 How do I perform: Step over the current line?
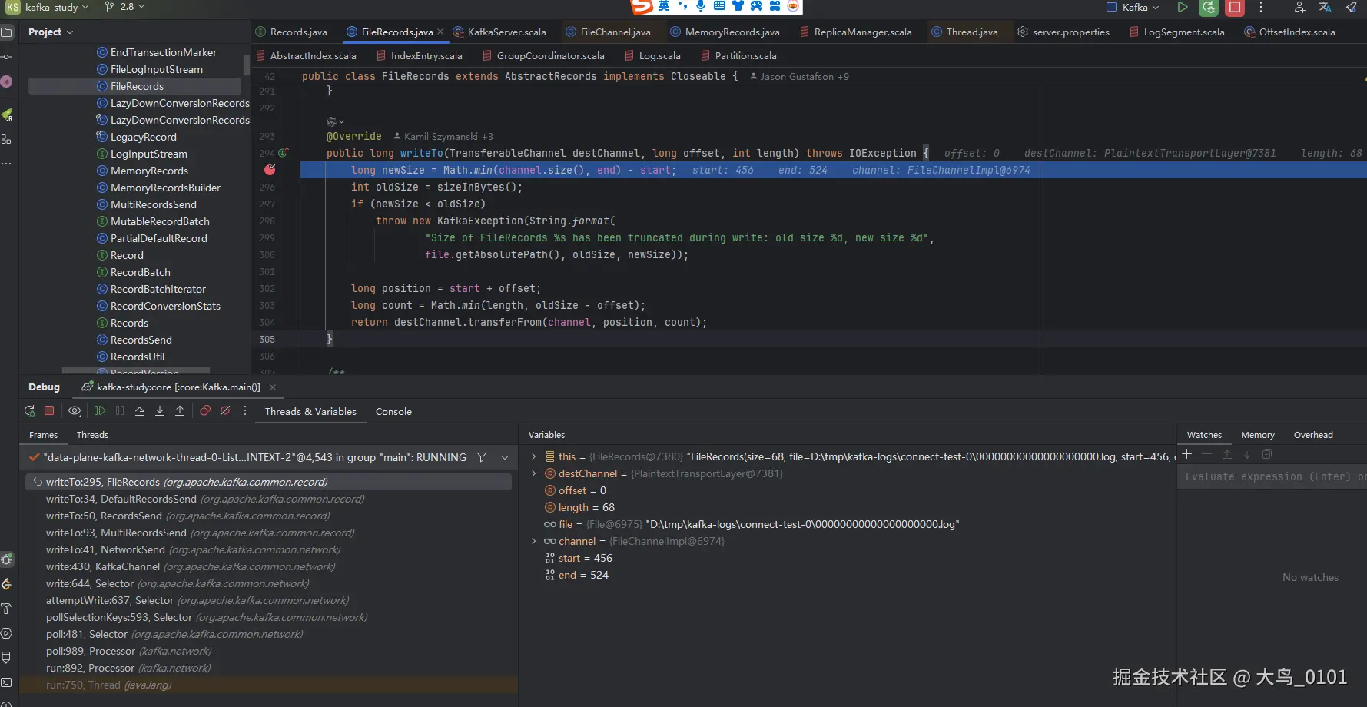tap(140, 411)
